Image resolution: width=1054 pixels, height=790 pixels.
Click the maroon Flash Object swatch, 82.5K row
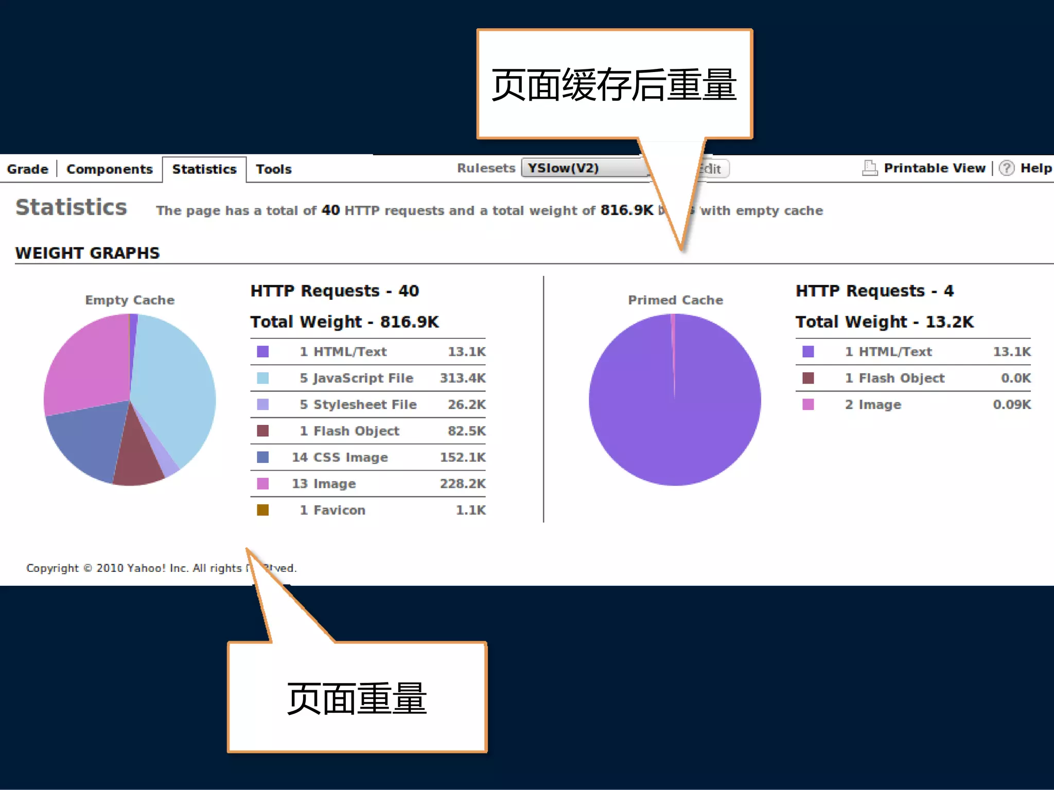[x=262, y=430]
